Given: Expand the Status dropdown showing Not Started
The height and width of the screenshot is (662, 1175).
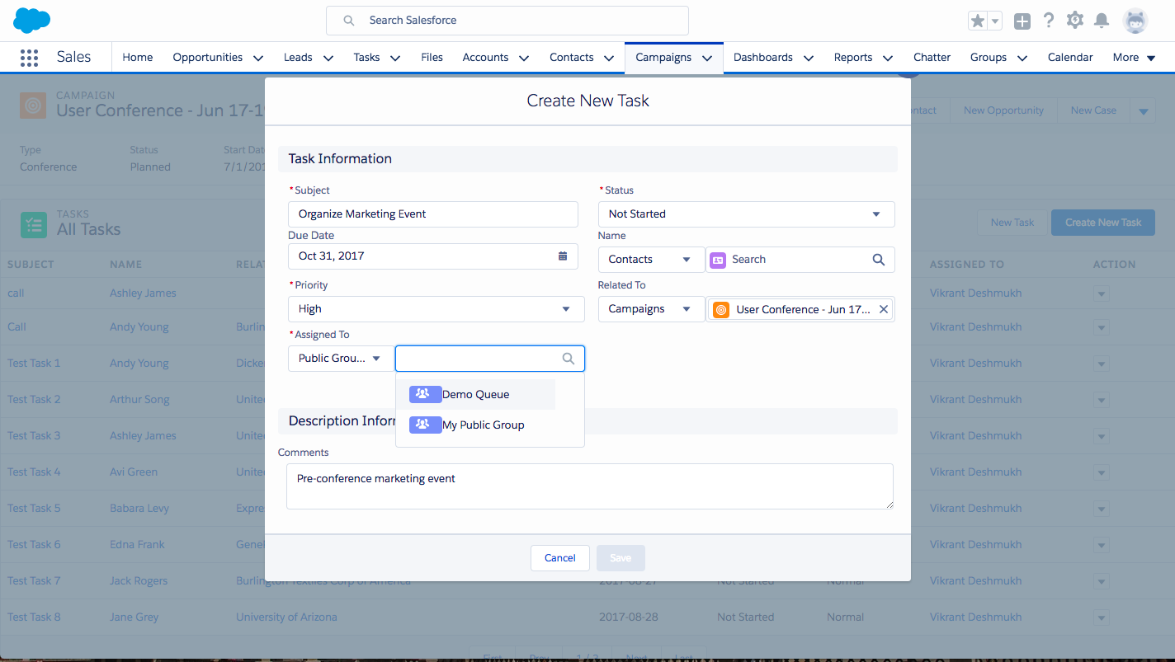Looking at the screenshot, I should tap(746, 214).
